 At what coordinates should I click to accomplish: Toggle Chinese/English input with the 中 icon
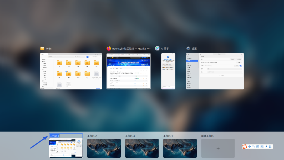coord(249,147)
